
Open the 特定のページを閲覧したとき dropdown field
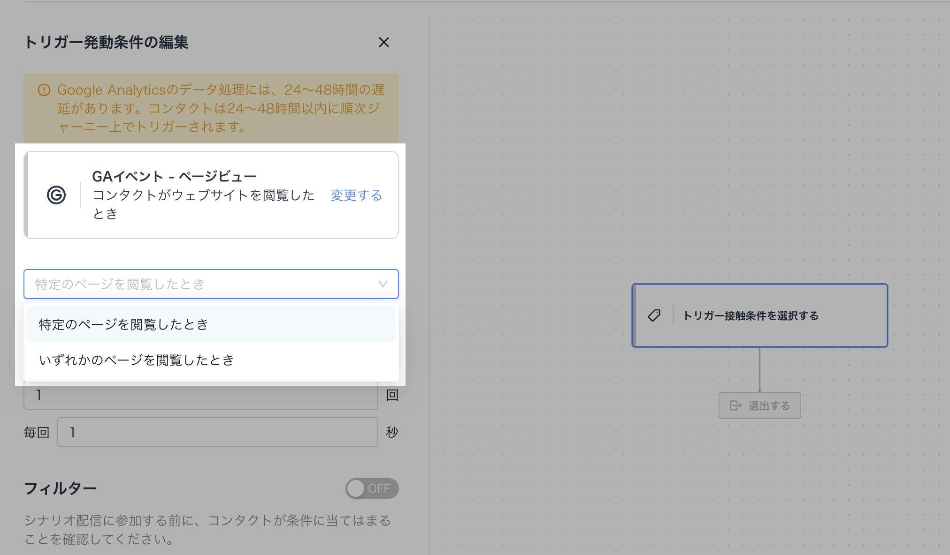[x=202, y=284]
